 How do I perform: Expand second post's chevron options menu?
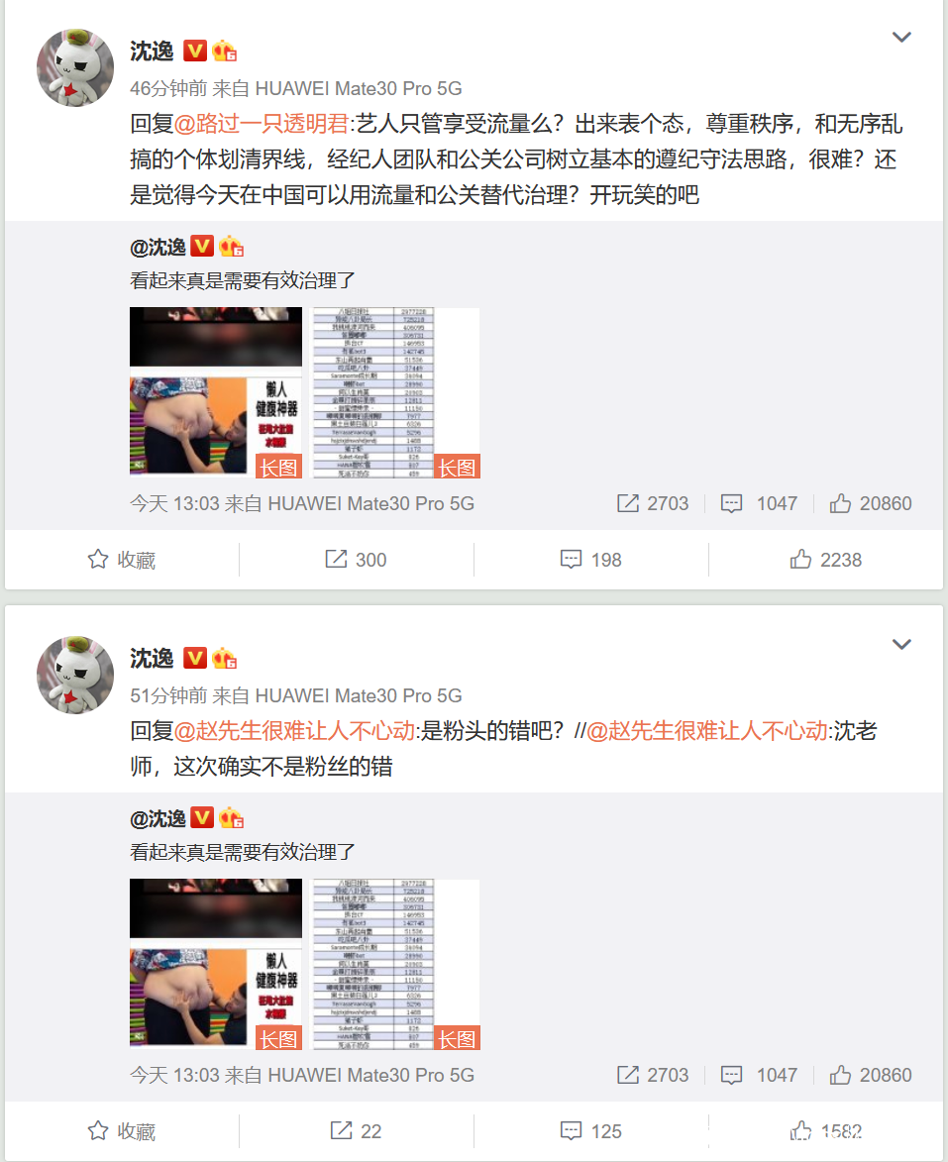click(900, 644)
